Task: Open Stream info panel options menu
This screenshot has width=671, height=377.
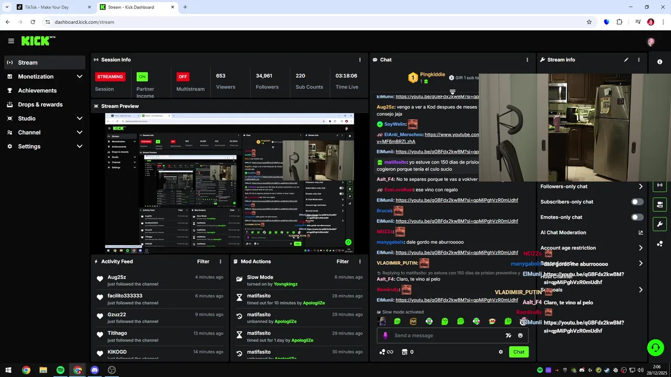Action: point(638,60)
